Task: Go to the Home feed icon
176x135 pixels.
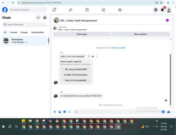Action: [x=54, y=10]
